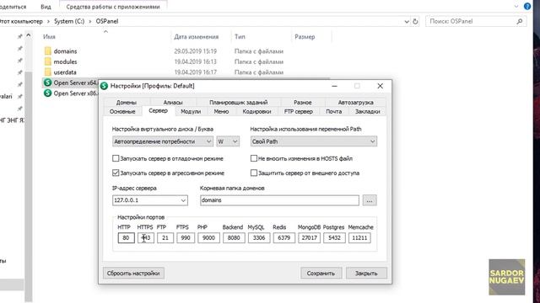This screenshot has width=540, height=303.
Task: Uncheck 'Запускать сервер в агрессивном режиме'
Action: (x=116, y=173)
